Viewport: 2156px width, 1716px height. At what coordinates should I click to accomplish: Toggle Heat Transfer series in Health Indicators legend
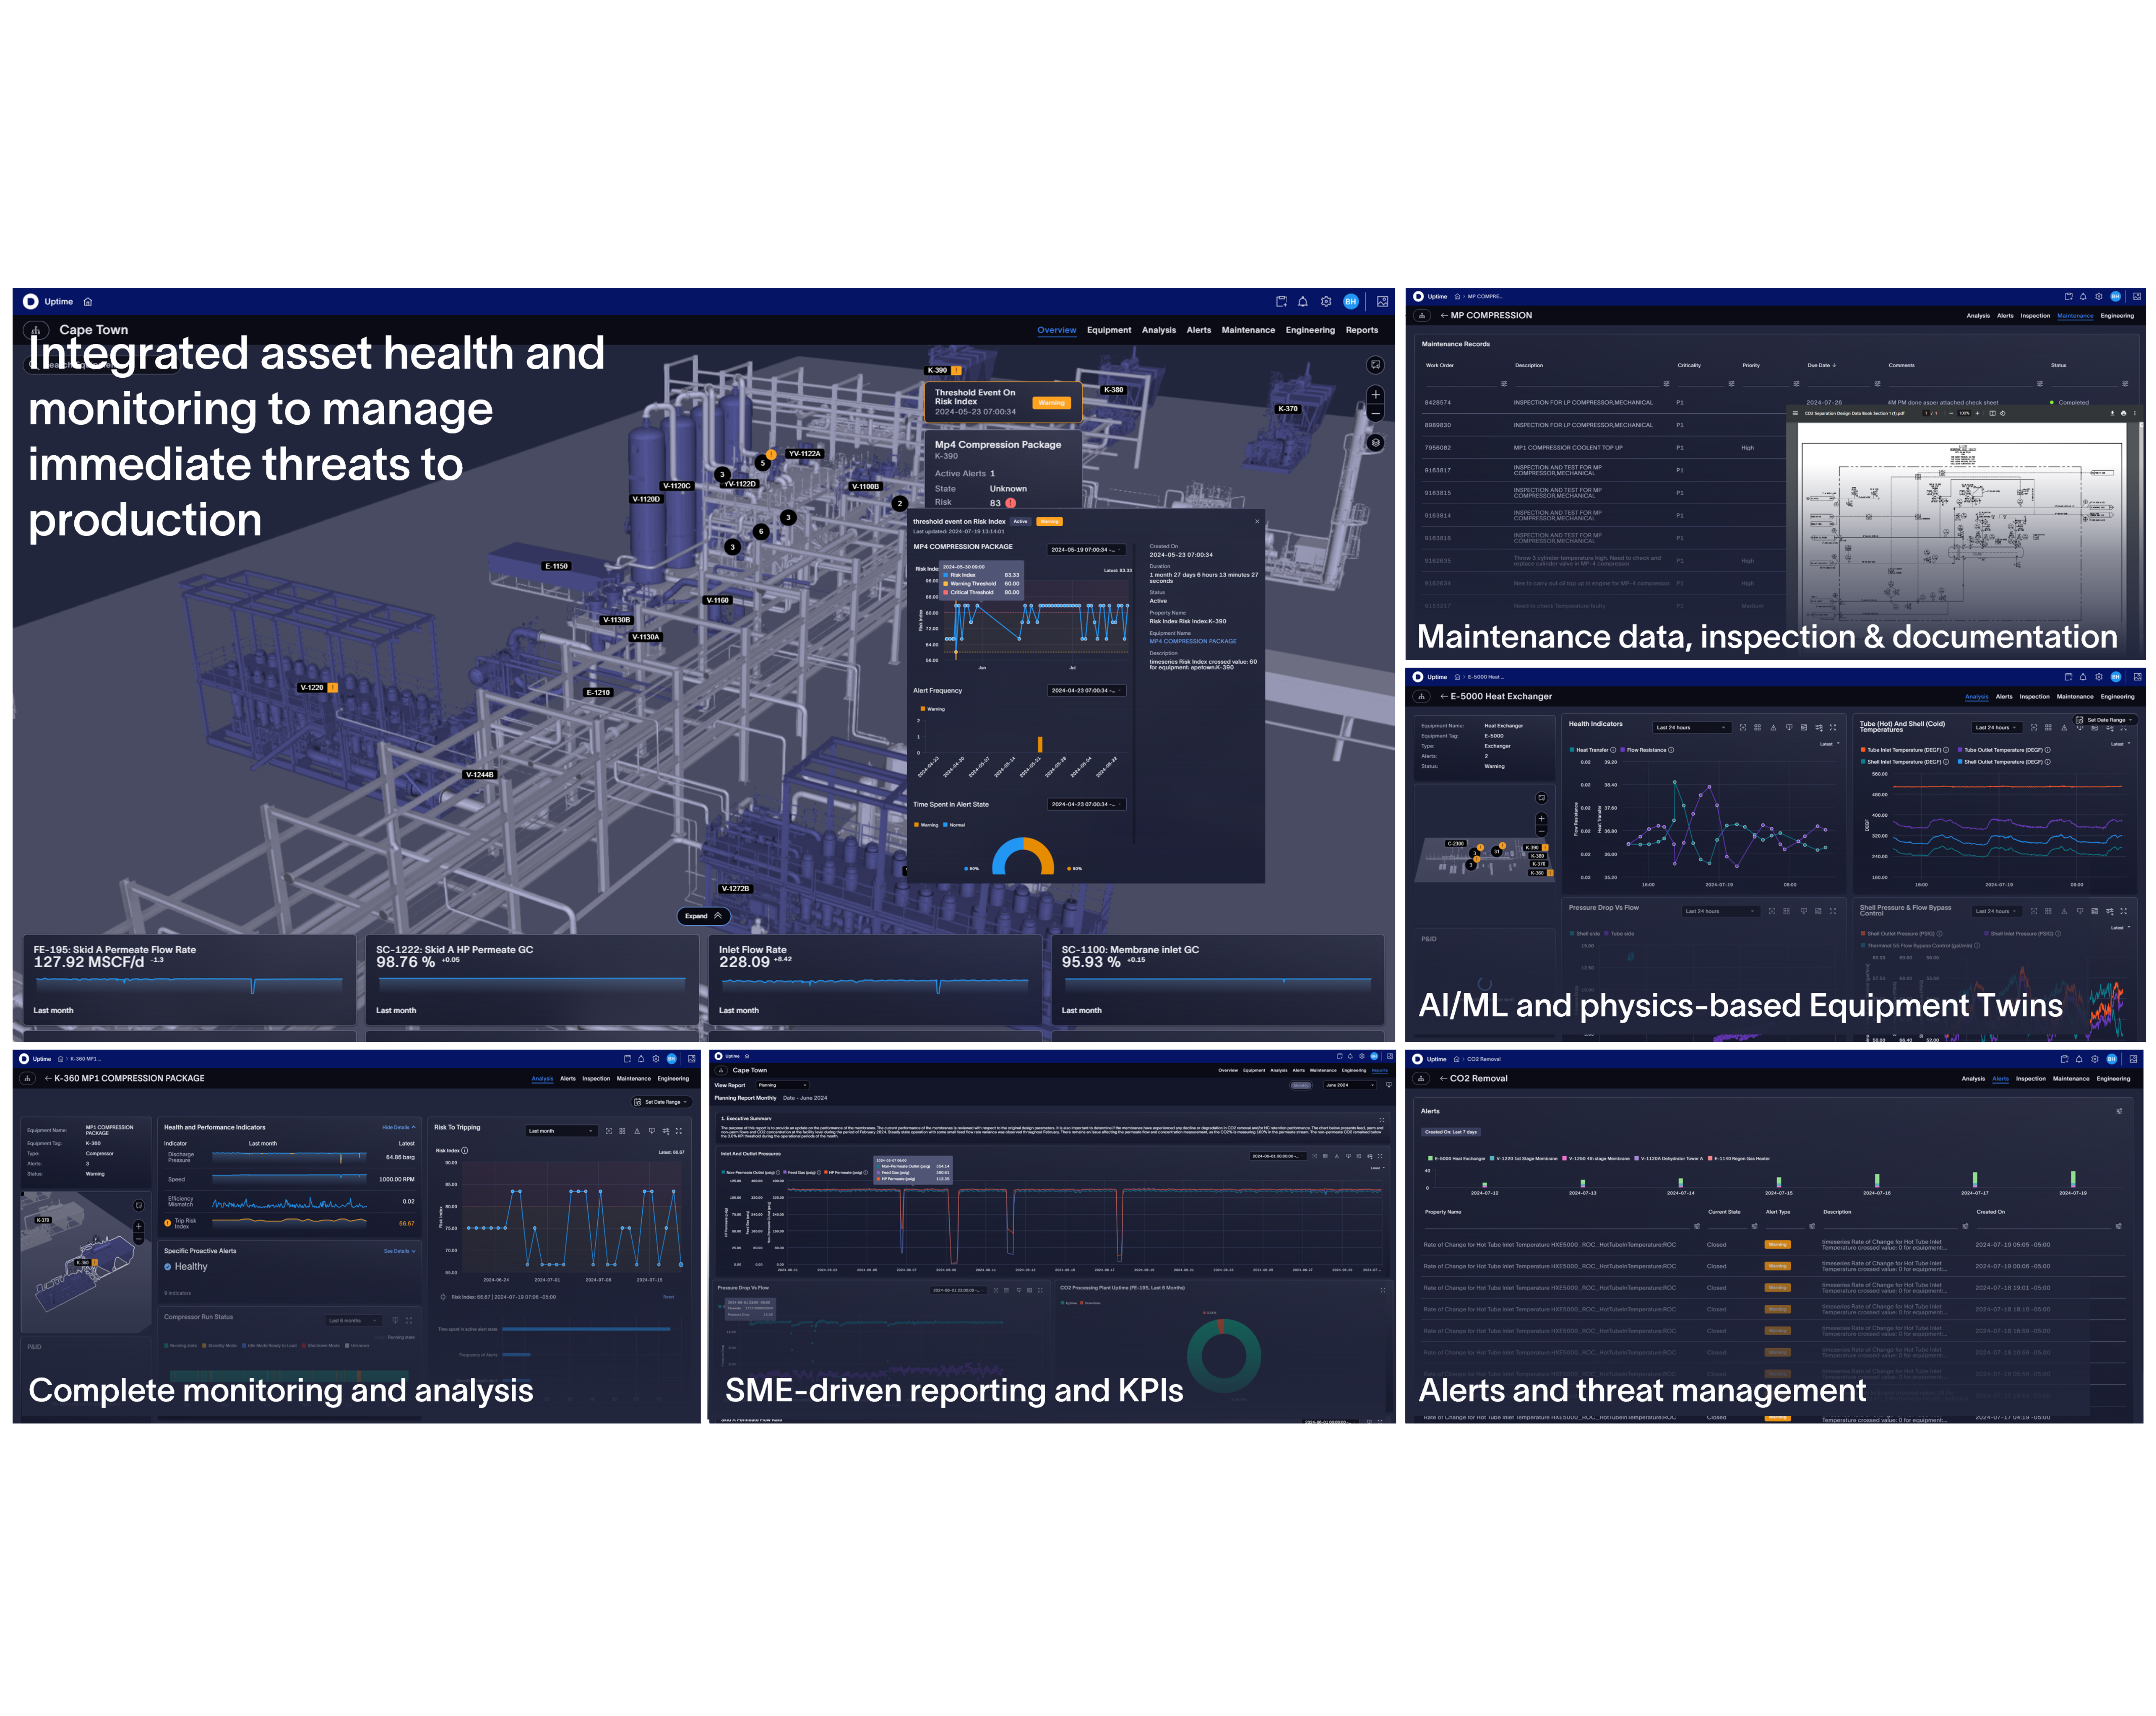coord(1589,750)
